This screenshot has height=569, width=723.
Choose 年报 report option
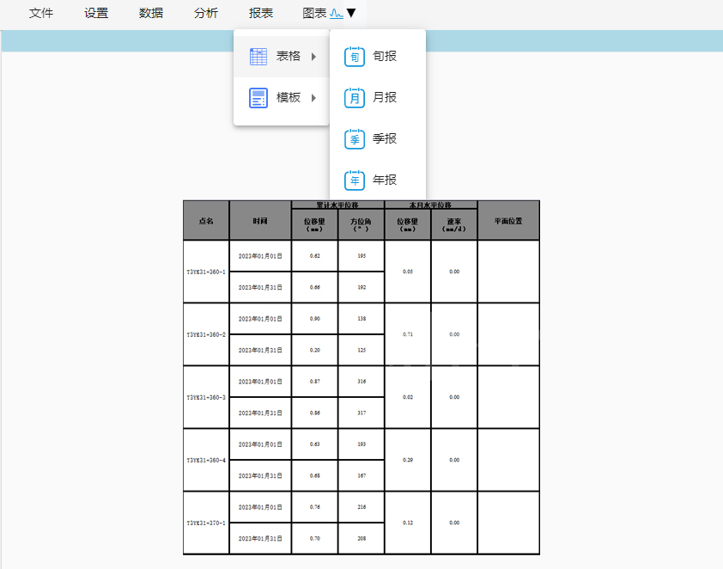378,180
